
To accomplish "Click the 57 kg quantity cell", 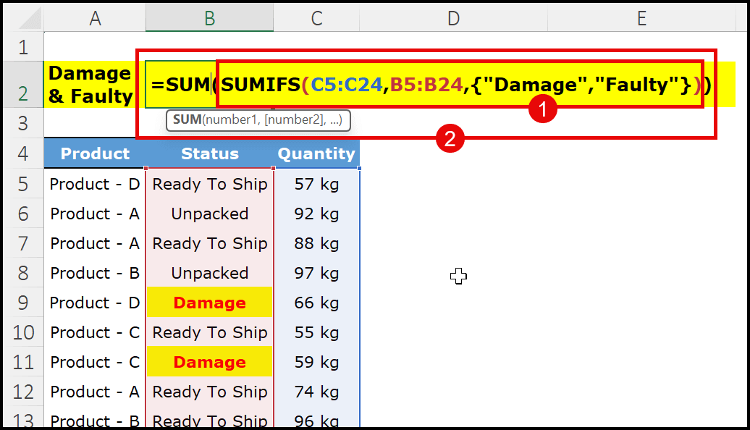I will pyautogui.click(x=316, y=184).
